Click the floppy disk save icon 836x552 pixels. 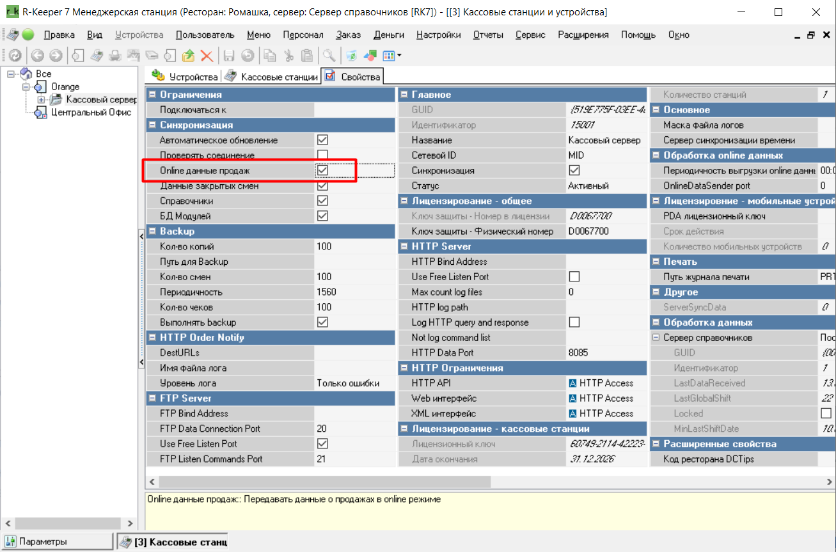(228, 56)
